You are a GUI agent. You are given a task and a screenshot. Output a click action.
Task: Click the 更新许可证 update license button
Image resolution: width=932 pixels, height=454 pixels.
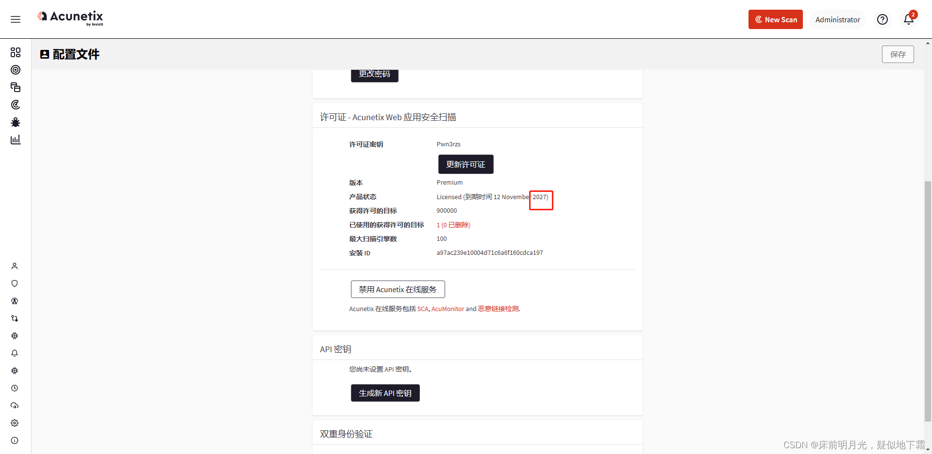[466, 164]
